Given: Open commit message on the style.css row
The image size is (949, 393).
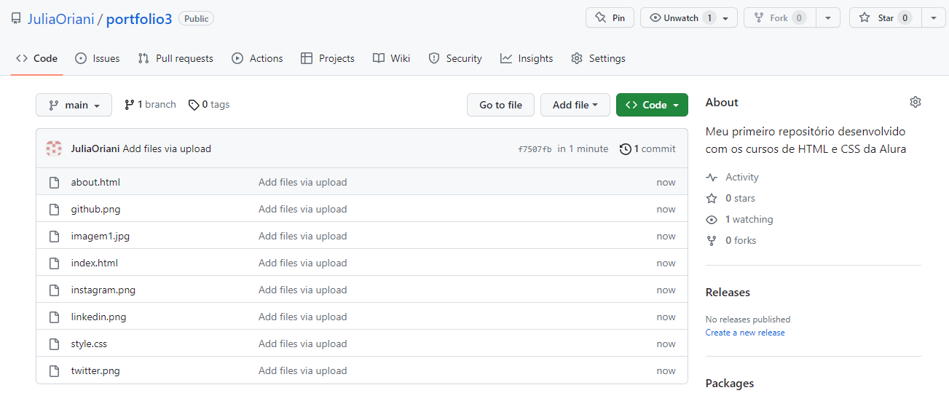Looking at the screenshot, I should [302, 344].
